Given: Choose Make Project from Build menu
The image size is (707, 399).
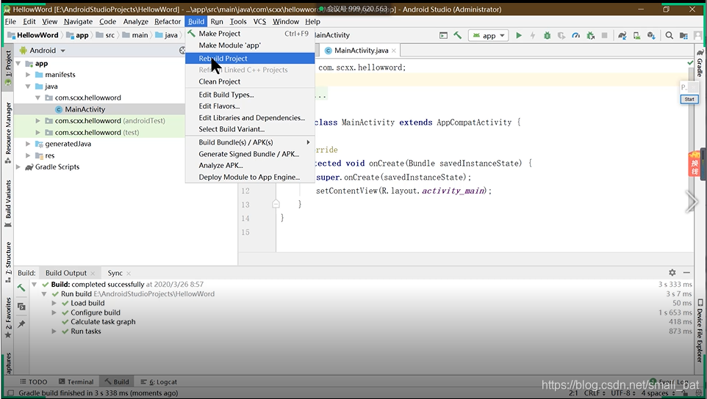Looking at the screenshot, I should 250,34.
